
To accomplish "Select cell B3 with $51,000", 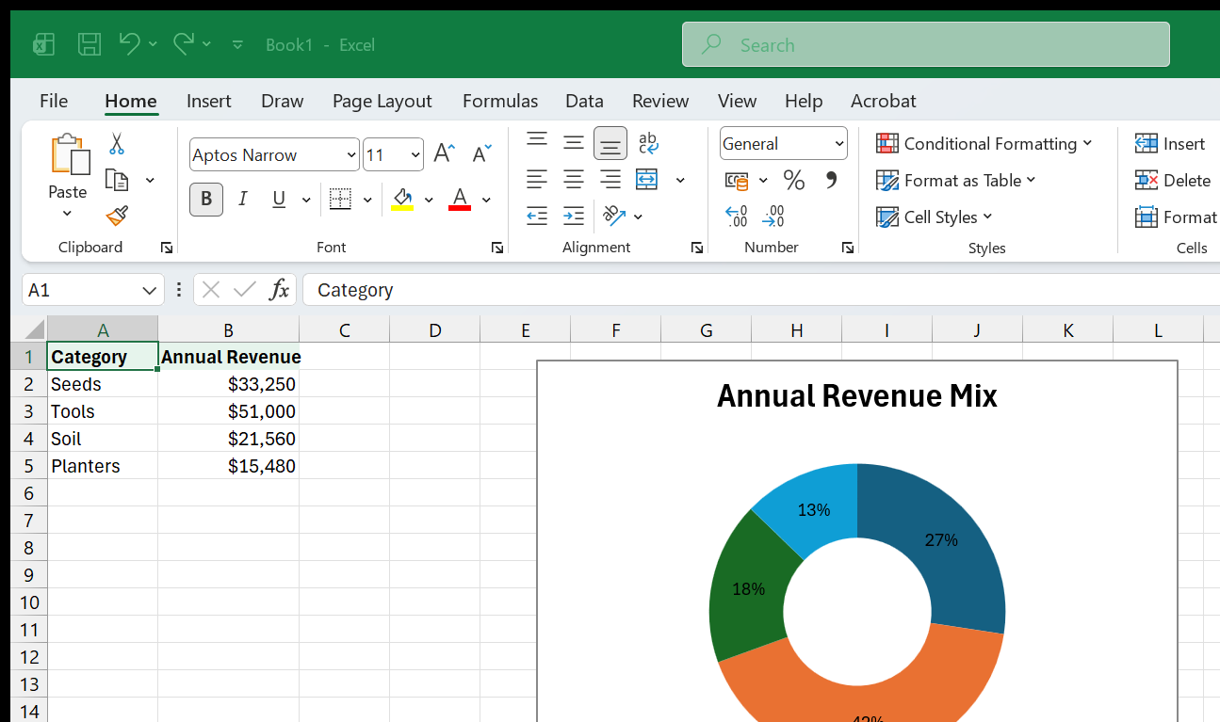I will pos(228,411).
